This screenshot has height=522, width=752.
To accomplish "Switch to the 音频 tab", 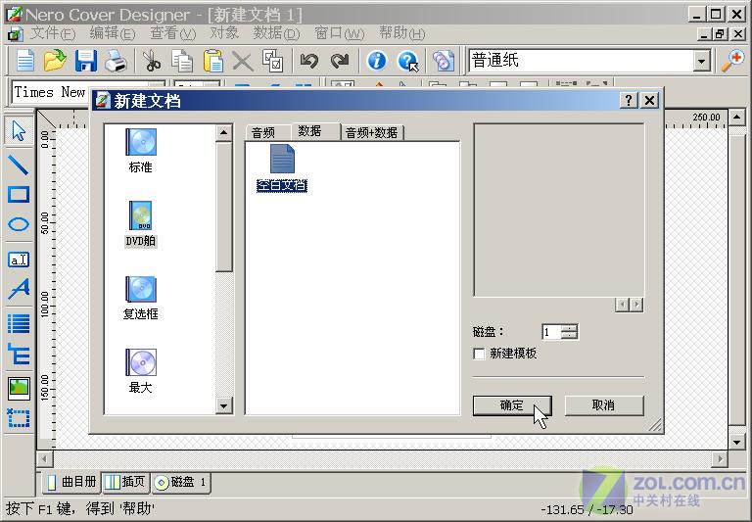I will [x=267, y=132].
